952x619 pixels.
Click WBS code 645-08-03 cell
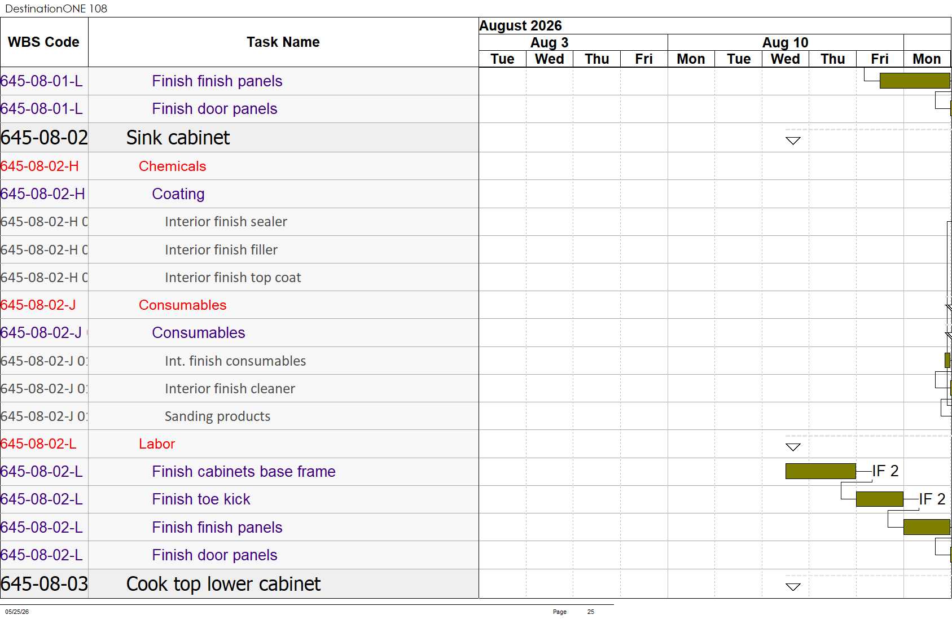pos(44,583)
